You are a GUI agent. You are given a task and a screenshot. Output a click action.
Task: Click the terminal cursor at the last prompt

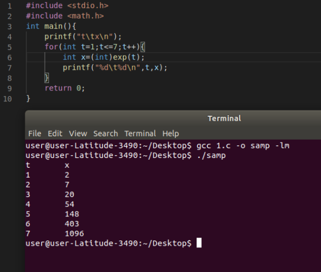click(x=199, y=243)
